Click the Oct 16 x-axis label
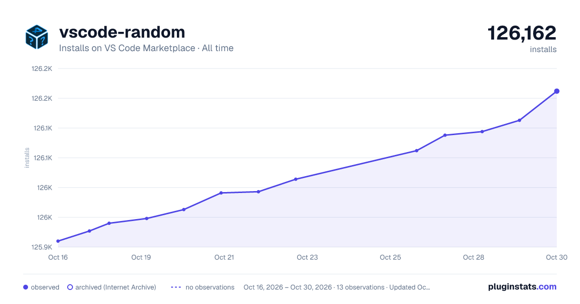Image resolution: width=580 pixels, height=304 pixels. click(58, 257)
